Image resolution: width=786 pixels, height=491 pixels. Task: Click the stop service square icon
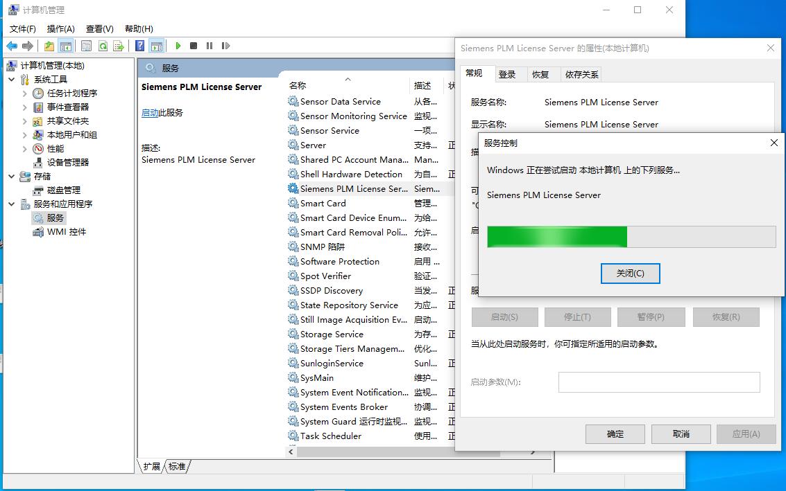pyautogui.click(x=194, y=46)
